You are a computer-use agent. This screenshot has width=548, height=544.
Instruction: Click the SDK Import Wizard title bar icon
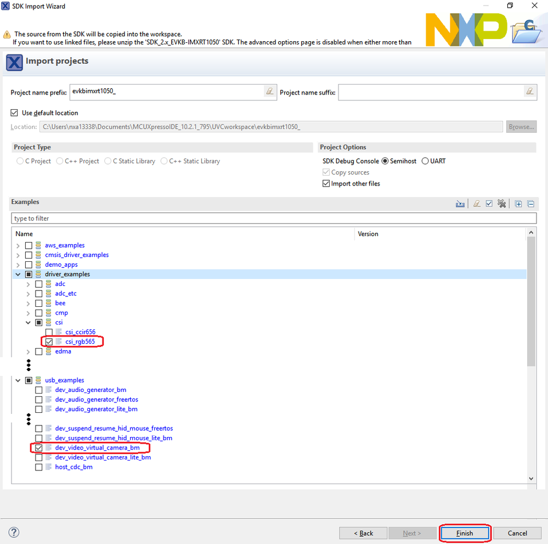[5, 6]
